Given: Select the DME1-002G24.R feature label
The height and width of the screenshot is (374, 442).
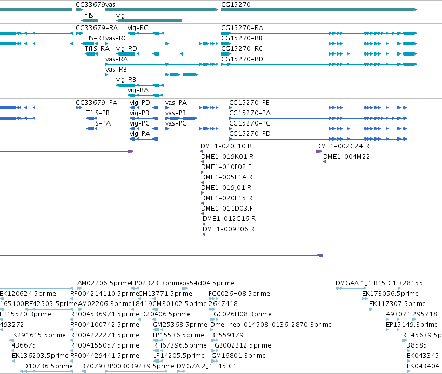Looking at the screenshot, I should (x=343, y=146).
